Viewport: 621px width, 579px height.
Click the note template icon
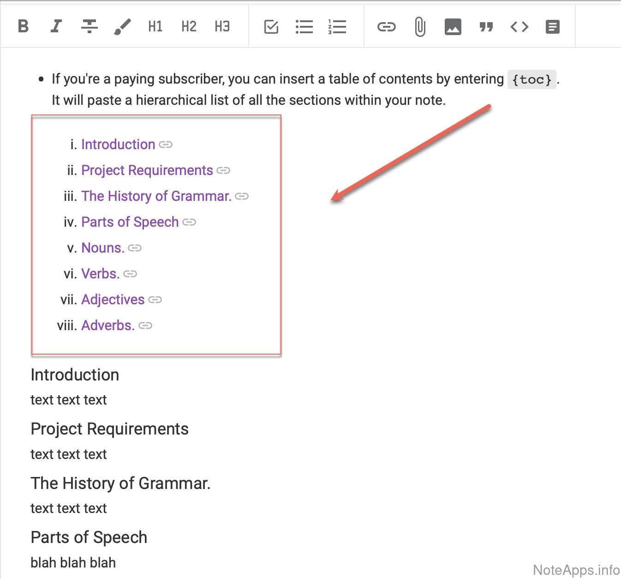[552, 27]
